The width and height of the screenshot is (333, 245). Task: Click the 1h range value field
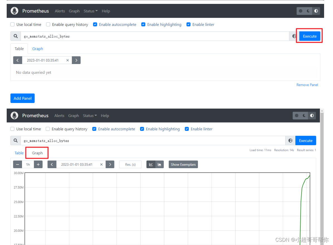click(x=28, y=165)
